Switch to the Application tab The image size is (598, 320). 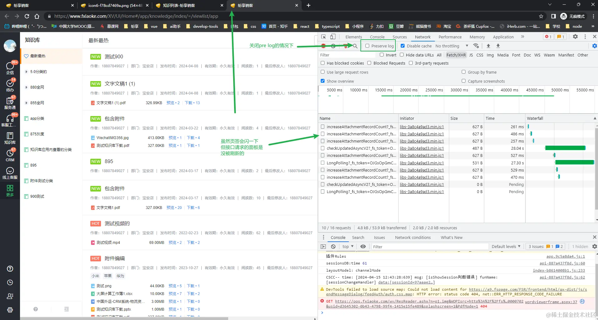[503, 37]
